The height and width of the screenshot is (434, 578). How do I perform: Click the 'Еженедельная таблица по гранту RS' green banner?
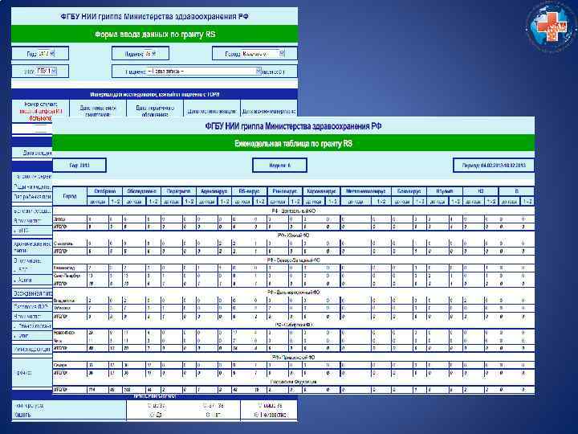pos(294,143)
